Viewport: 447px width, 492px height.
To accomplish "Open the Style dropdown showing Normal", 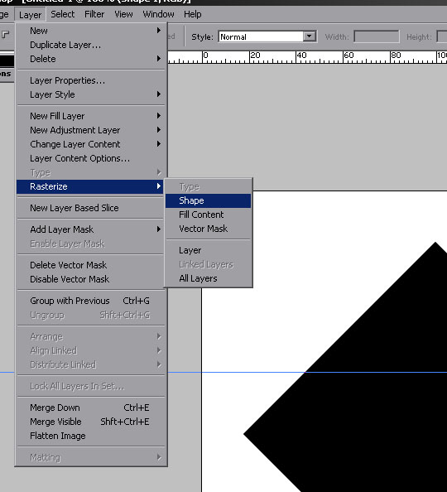I will click(267, 36).
